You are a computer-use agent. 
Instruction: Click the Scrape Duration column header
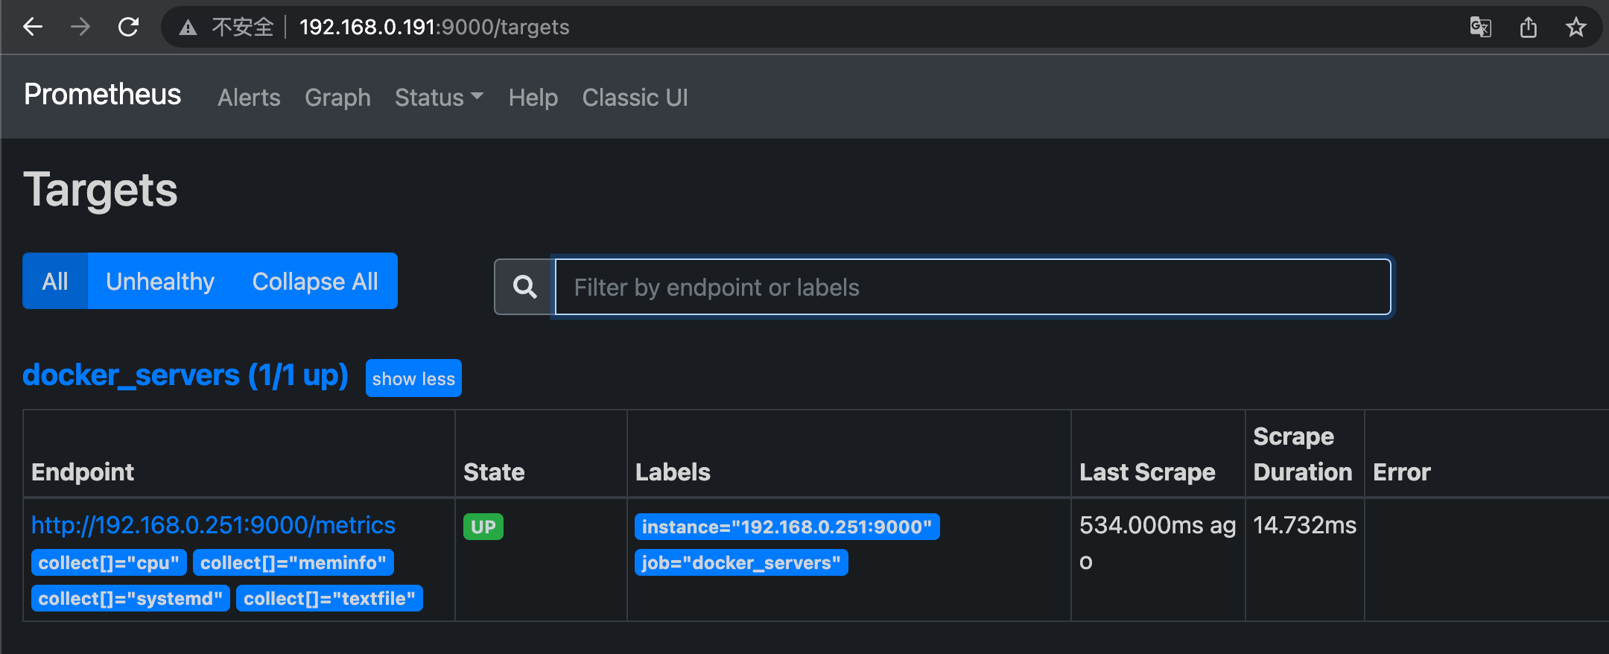1303,454
